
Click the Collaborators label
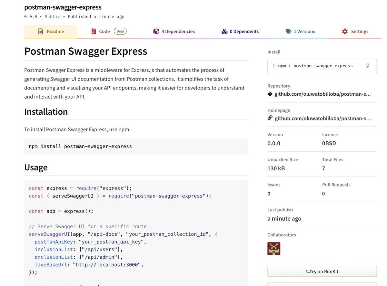(282, 235)
